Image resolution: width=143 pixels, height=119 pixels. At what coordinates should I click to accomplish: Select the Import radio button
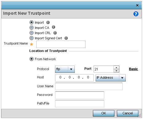click(31, 22)
